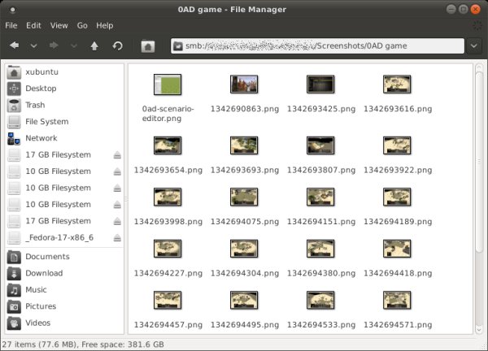The height and width of the screenshot is (351, 488).
Task: Eject the first 10 GB Filesystem
Action: click(x=117, y=171)
